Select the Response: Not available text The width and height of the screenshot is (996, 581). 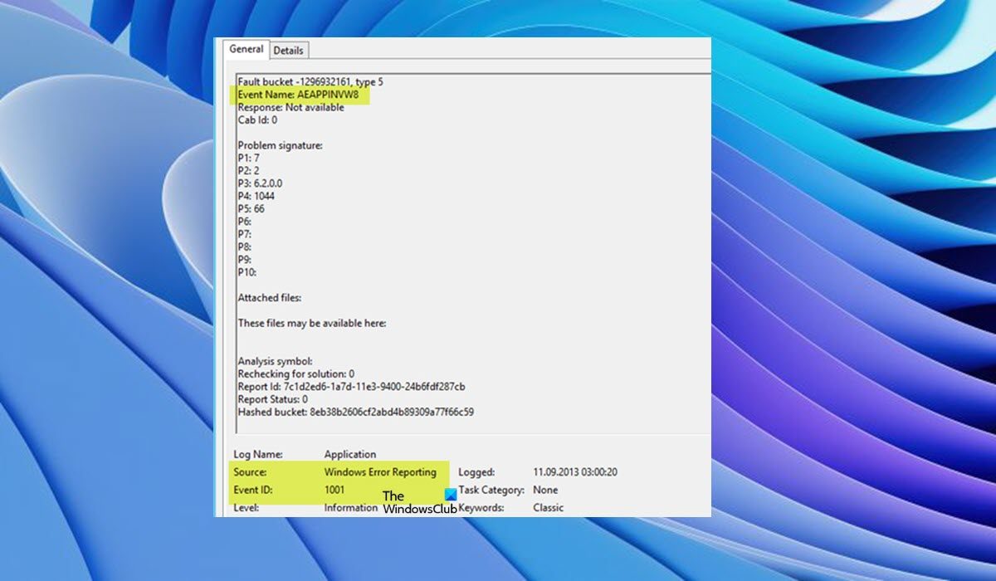point(290,107)
